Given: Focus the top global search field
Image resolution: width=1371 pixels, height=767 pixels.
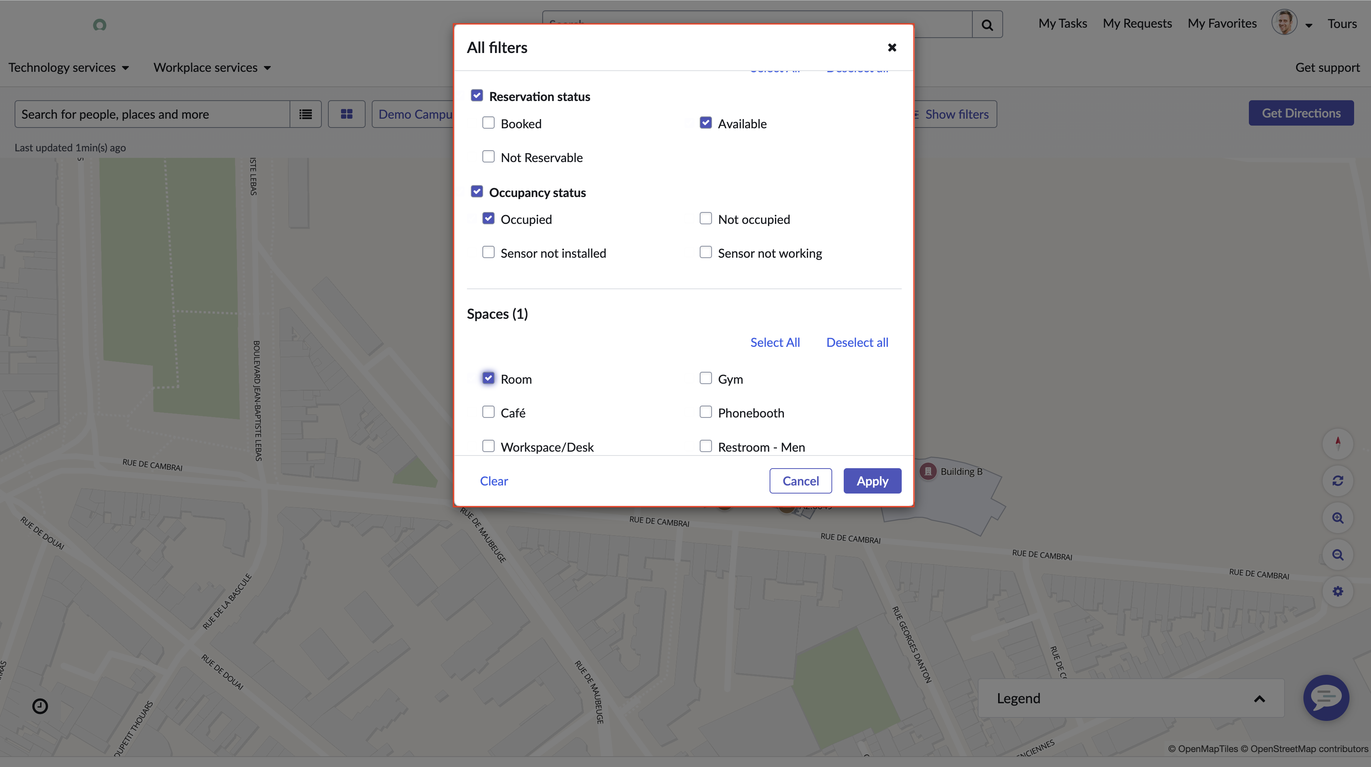Looking at the screenshot, I should [757, 25].
